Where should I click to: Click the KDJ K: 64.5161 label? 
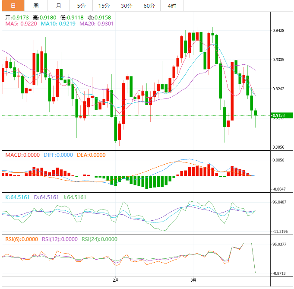pos(18,197)
